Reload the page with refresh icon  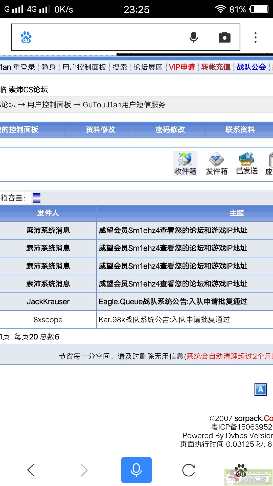coord(189,470)
